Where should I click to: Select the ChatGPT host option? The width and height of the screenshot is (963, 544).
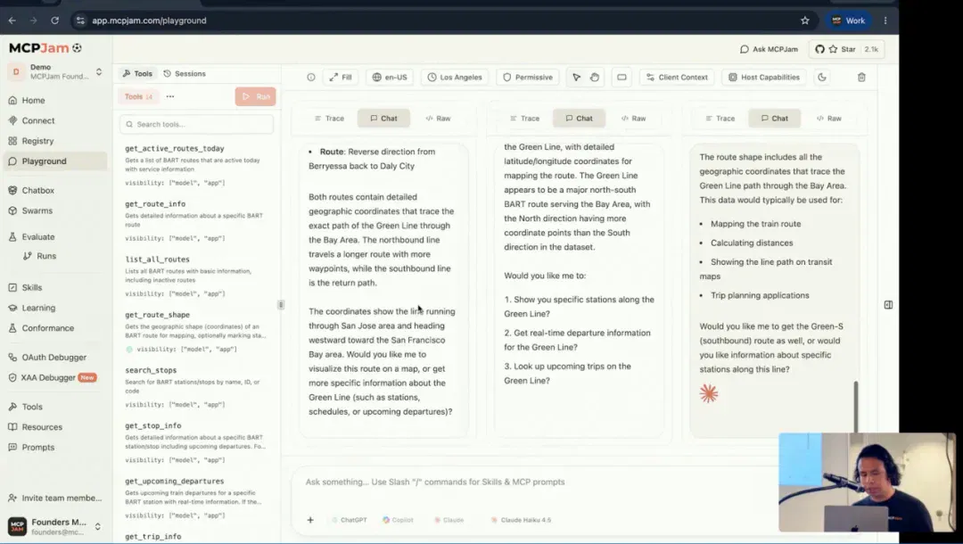pos(349,520)
